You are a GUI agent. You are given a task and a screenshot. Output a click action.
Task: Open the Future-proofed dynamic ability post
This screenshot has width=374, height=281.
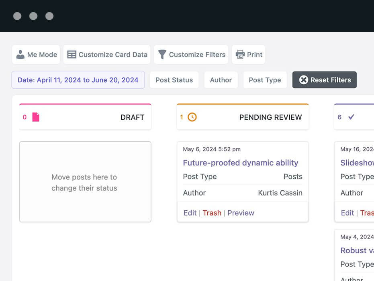click(x=240, y=163)
